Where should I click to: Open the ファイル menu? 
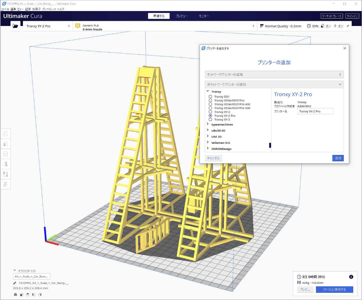pyautogui.click(x=5, y=9)
